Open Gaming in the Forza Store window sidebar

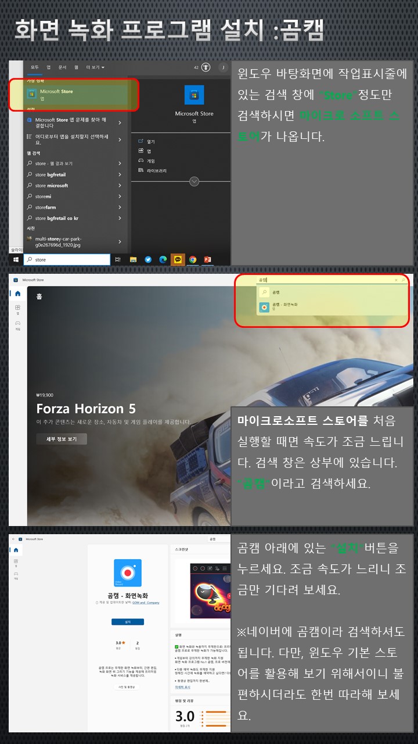(x=17, y=324)
